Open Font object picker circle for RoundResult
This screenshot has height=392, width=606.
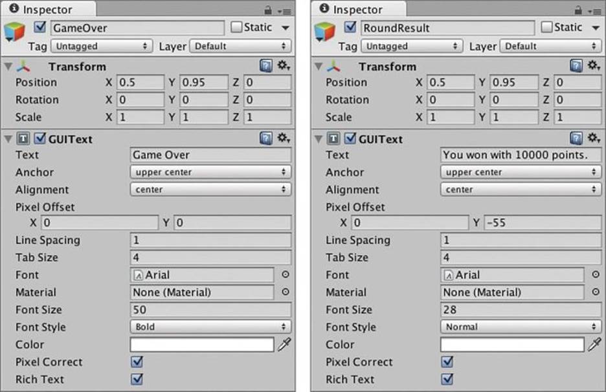tap(596, 274)
